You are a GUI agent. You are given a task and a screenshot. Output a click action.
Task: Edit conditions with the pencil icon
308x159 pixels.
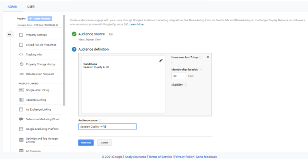(x=161, y=60)
